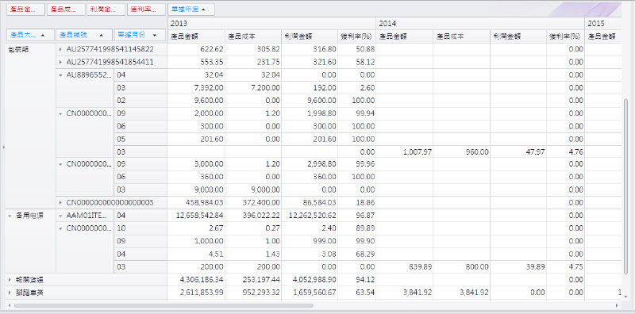This screenshot has height=314, width=635.
Task: Click the 利潤金額 header under 2014
Action: click(518, 36)
